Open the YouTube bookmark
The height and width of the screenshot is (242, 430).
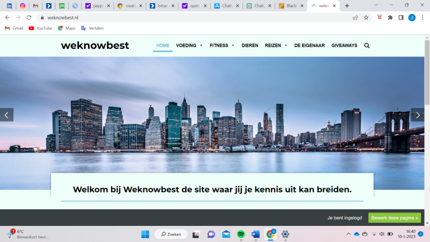[x=40, y=28]
